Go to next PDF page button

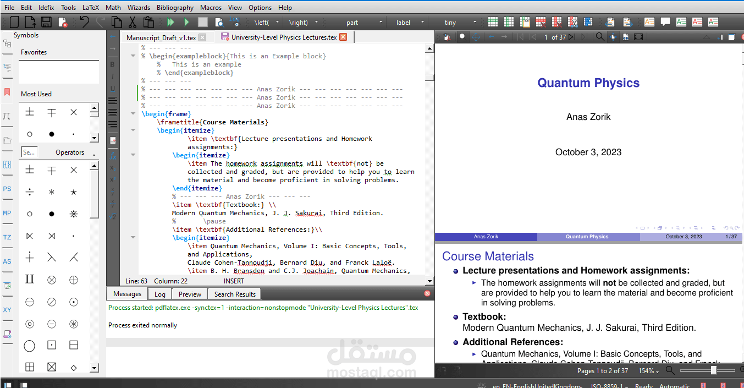572,37
